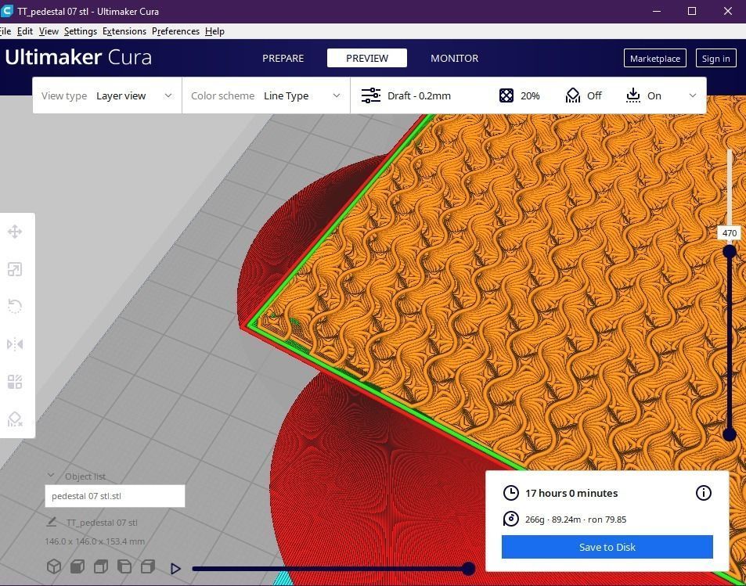The width and height of the screenshot is (746, 586).
Task: Click the material spool icon
Action: [x=510, y=519]
